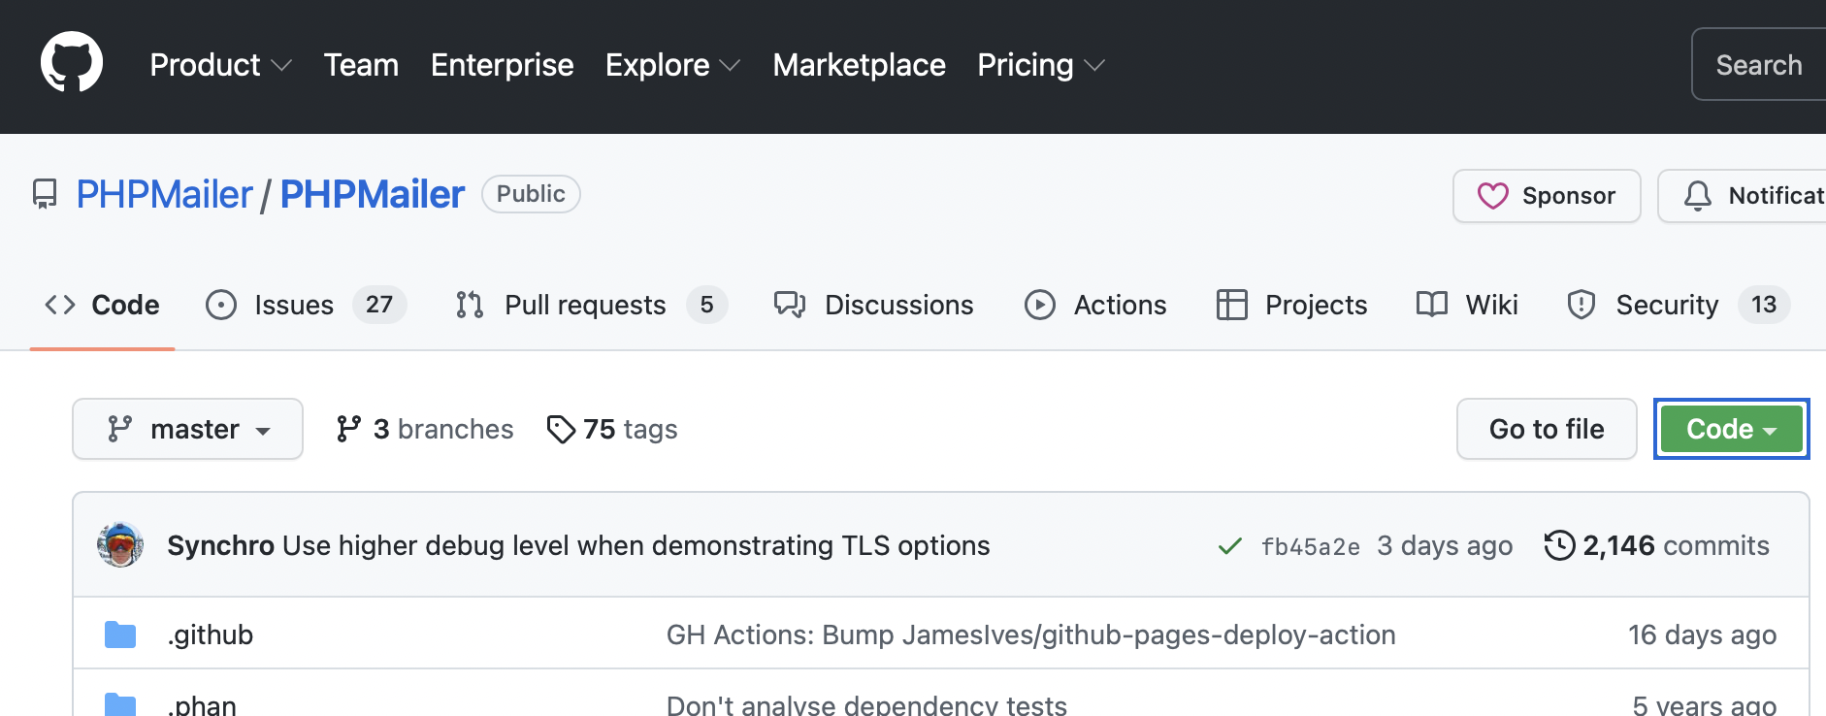This screenshot has width=1826, height=716.
Task: Open the Enterprise header link
Action: coord(503,65)
